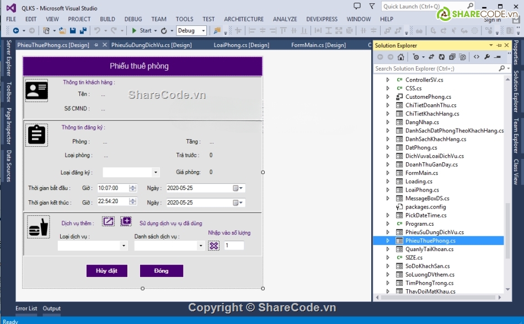524x324 pixels.
Task: Click Show All Files icon in Solution Explorer
Action: 463,57
